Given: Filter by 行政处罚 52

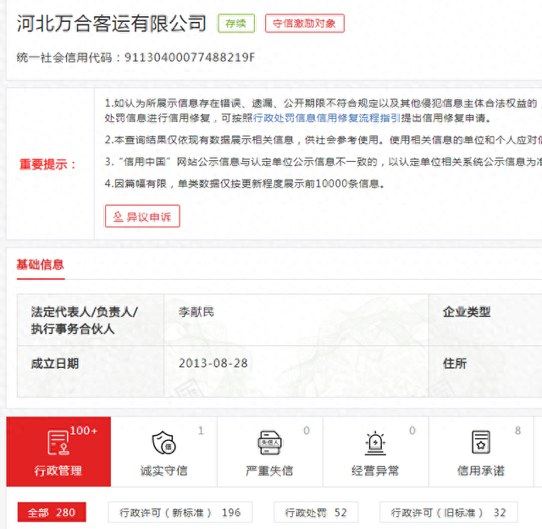Looking at the screenshot, I should click(x=316, y=512).
